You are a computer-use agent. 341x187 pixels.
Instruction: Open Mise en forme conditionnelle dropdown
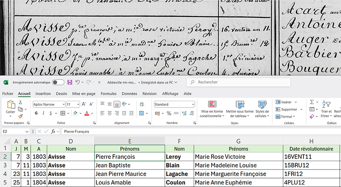pos(211,109)
